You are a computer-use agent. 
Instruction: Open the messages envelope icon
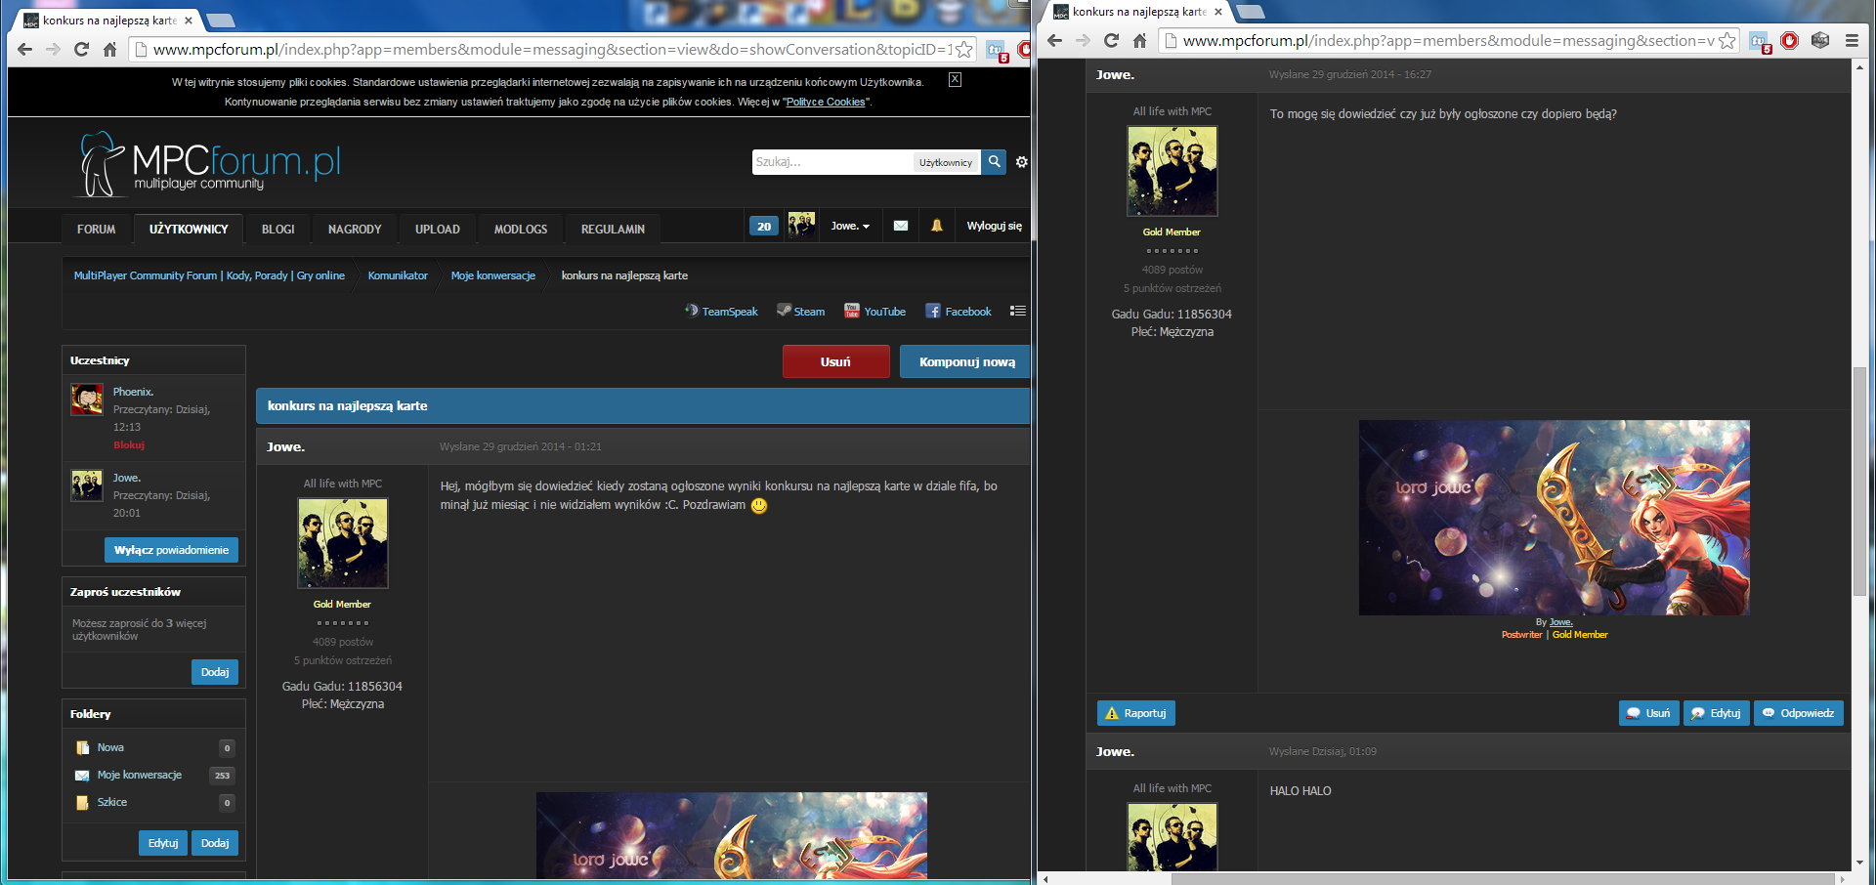(x=901, y=226)
